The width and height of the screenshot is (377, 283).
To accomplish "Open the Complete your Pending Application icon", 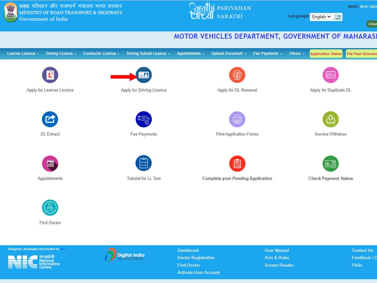I will coord(237,164).
